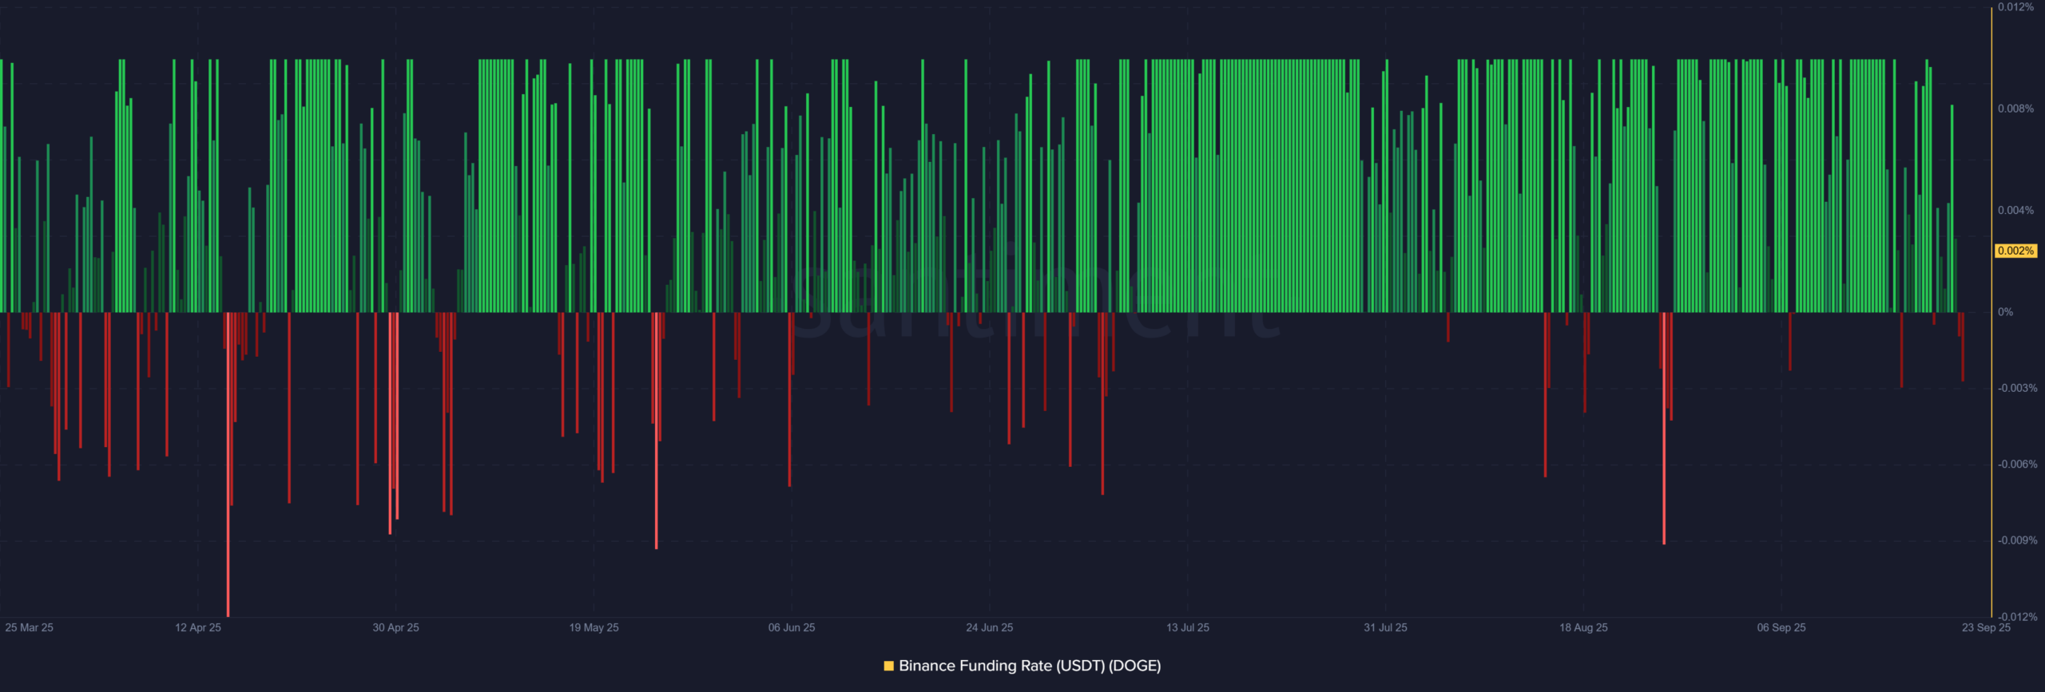Click the 0.008% y-axis label
The image size is (2045, 692).
[2015, 109]
